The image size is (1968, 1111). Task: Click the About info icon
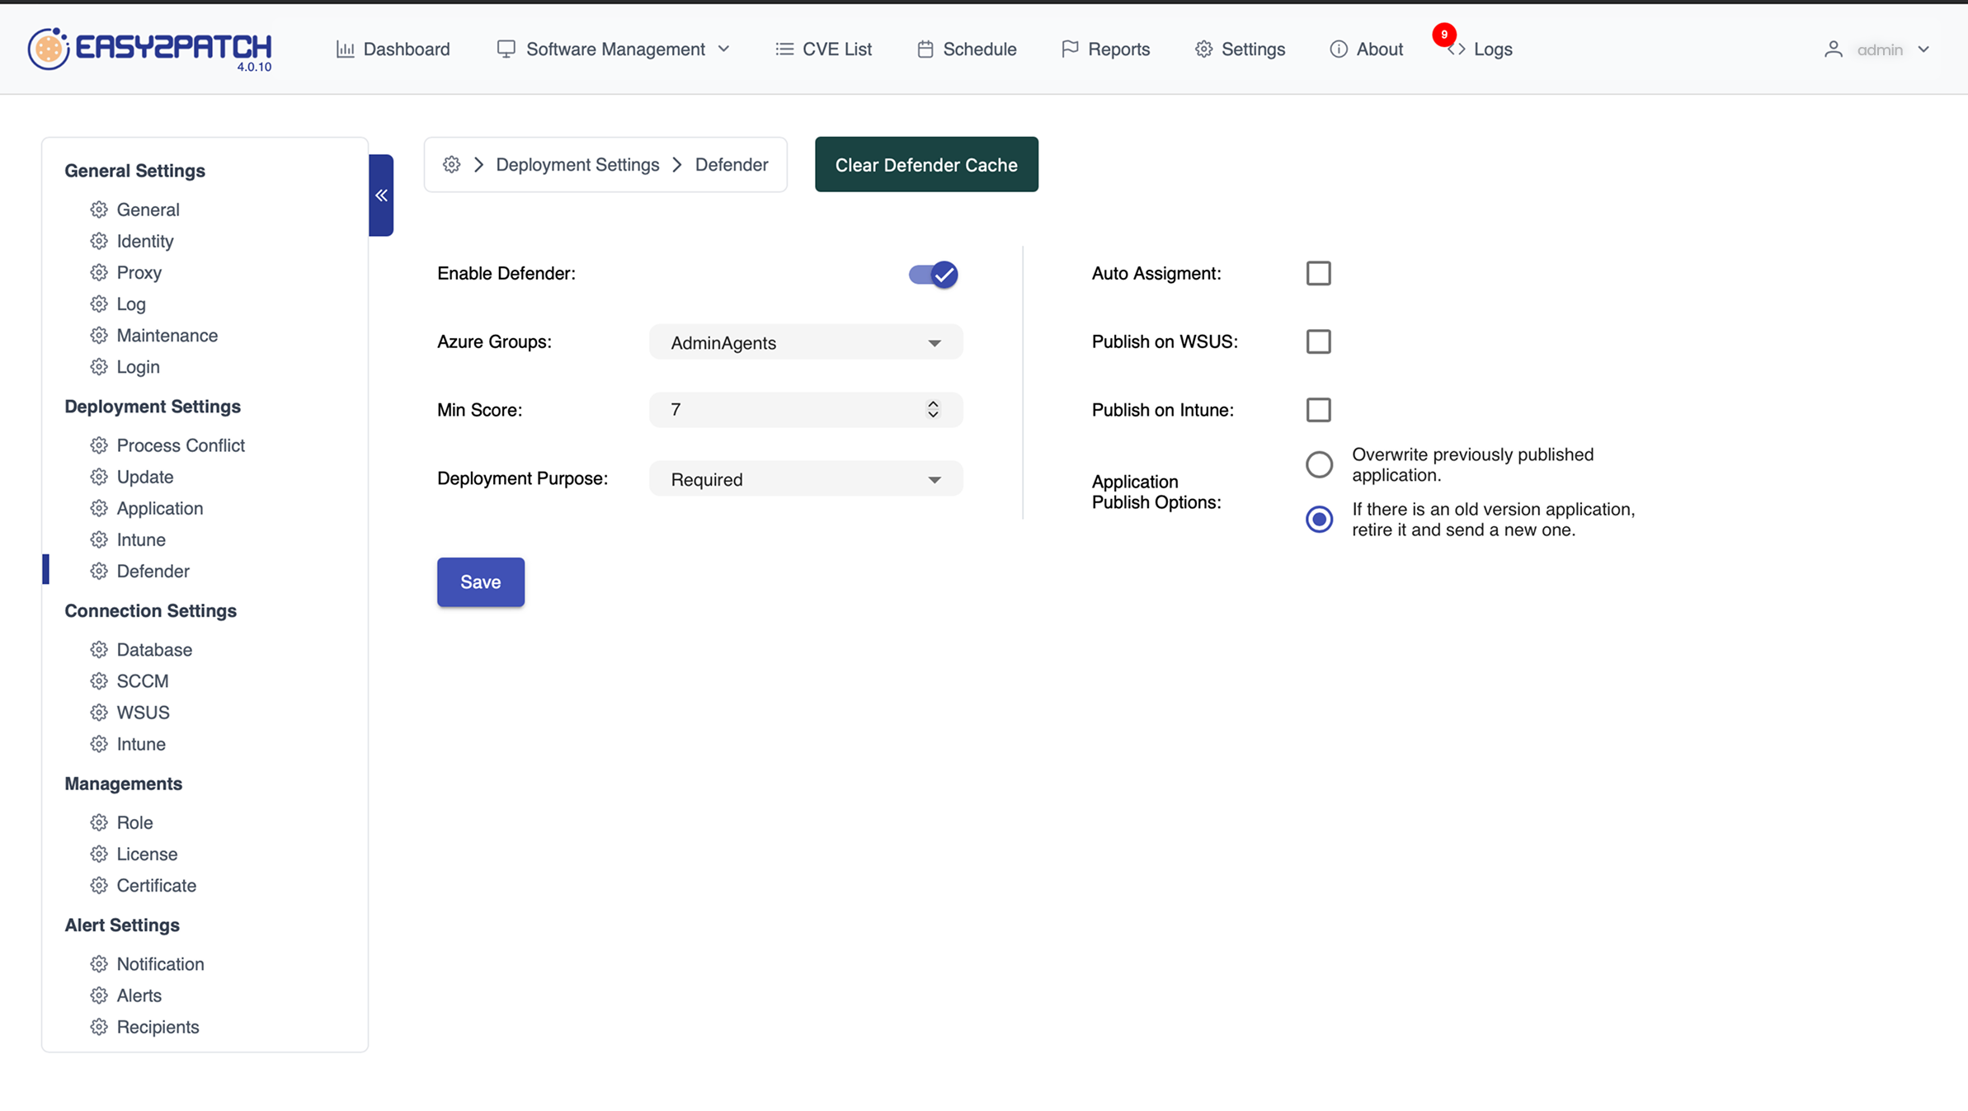(1339, 49)
